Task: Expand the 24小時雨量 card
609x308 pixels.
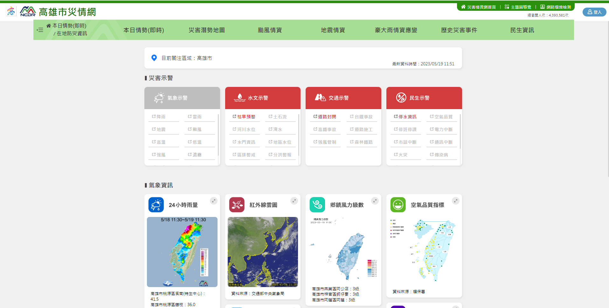Action: [x=214, y=201]
